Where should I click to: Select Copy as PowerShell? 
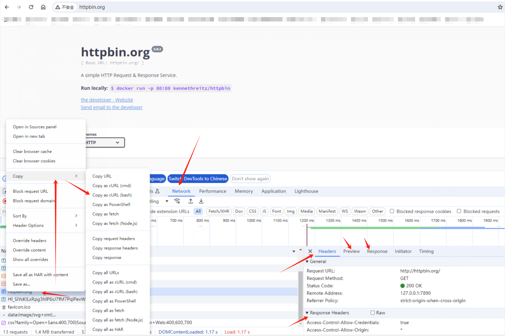pos(111,205)
